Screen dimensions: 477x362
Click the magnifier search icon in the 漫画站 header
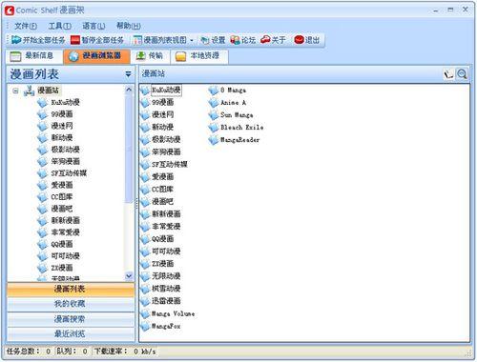click(462, 74)
